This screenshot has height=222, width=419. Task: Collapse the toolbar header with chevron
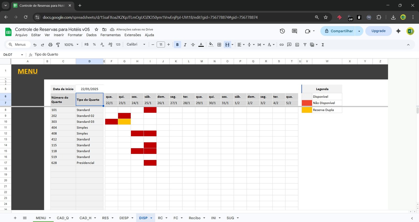click(408, 45)
